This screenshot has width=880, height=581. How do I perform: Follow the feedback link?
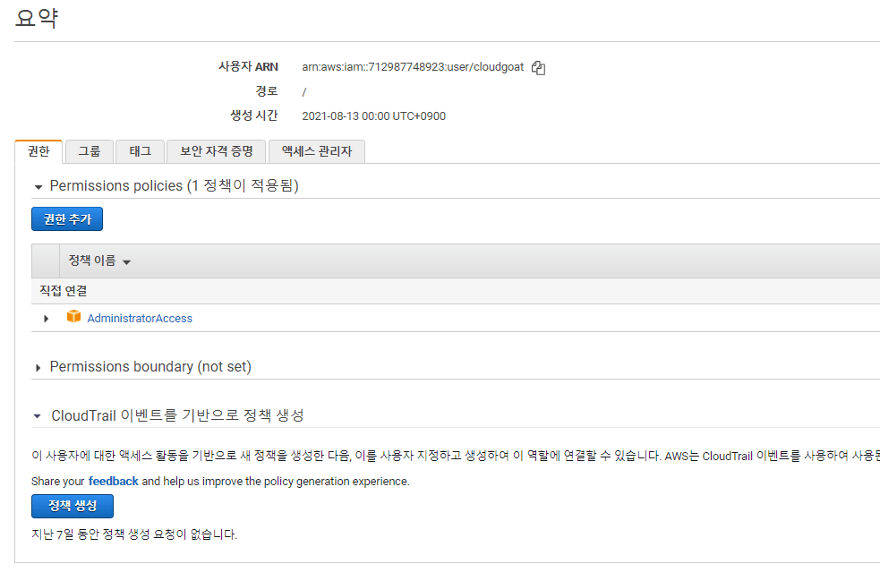point(114,481)
